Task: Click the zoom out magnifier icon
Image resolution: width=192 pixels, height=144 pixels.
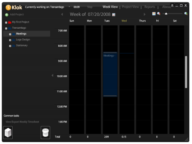Action: [159, 13]
